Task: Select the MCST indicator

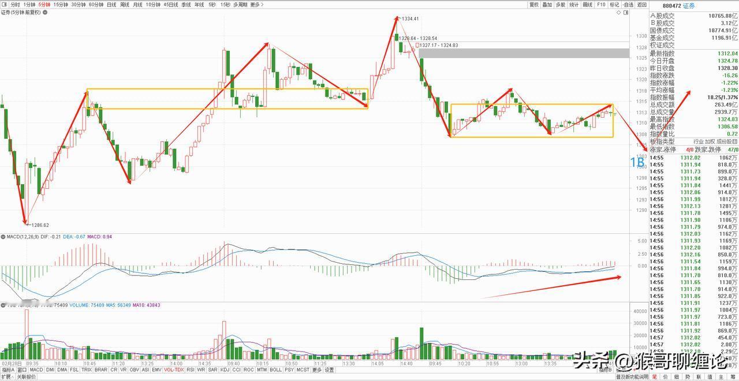Action: tap(303, 369)
